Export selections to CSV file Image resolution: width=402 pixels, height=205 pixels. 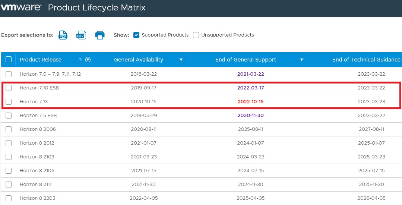coord(81,35)
